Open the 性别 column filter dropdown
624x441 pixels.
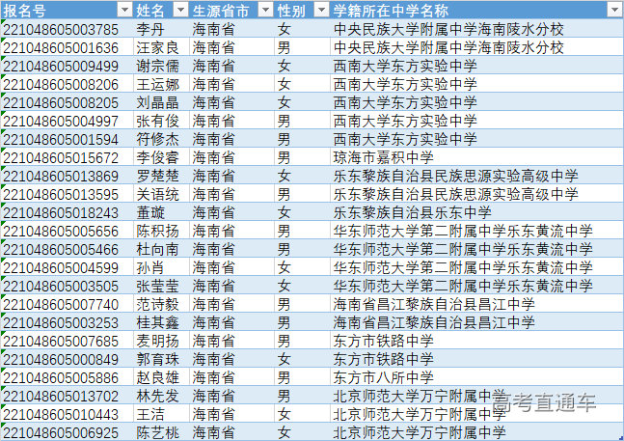(316, 10)
